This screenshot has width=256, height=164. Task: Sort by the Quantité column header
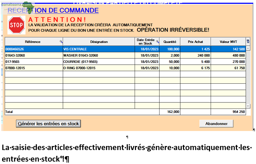170,42
